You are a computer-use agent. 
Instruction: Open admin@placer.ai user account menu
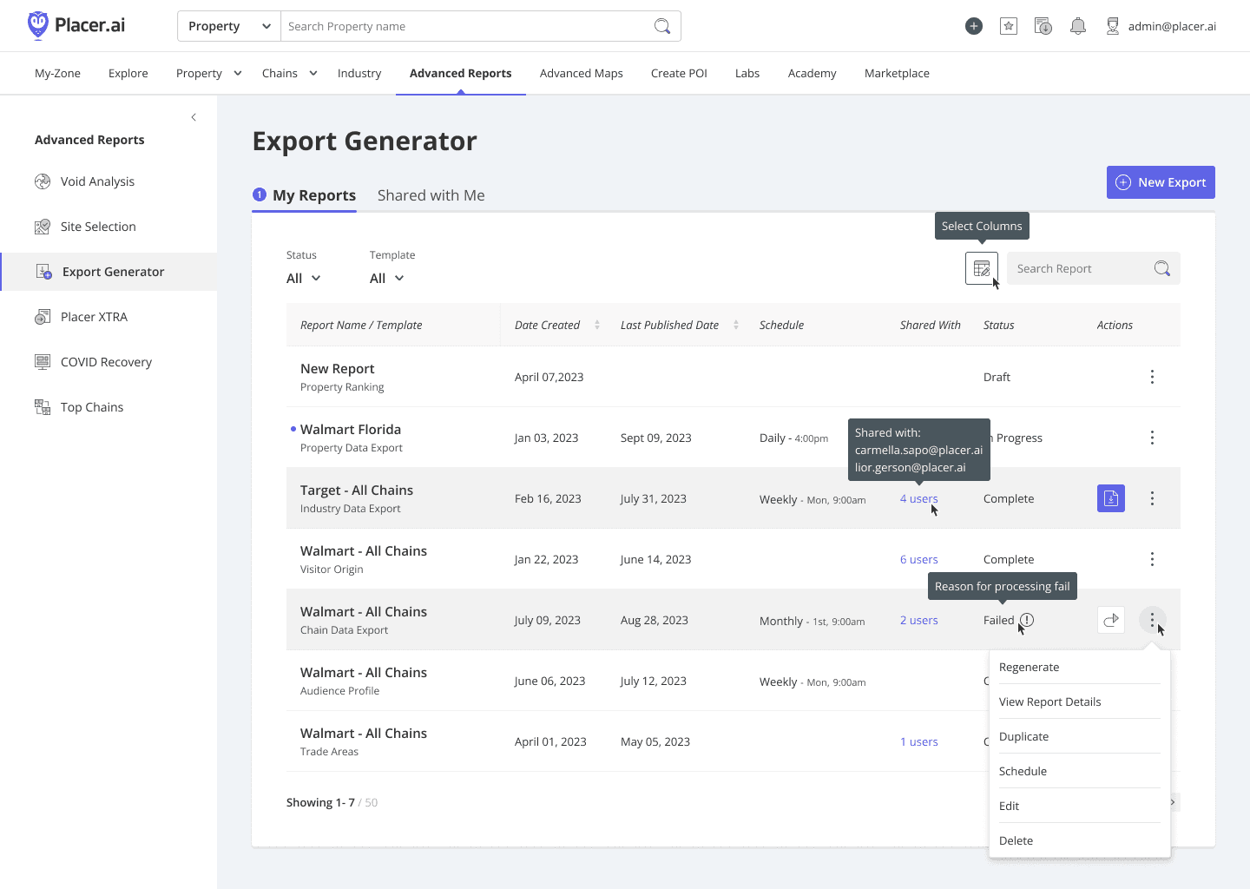tap(1161, 26)
